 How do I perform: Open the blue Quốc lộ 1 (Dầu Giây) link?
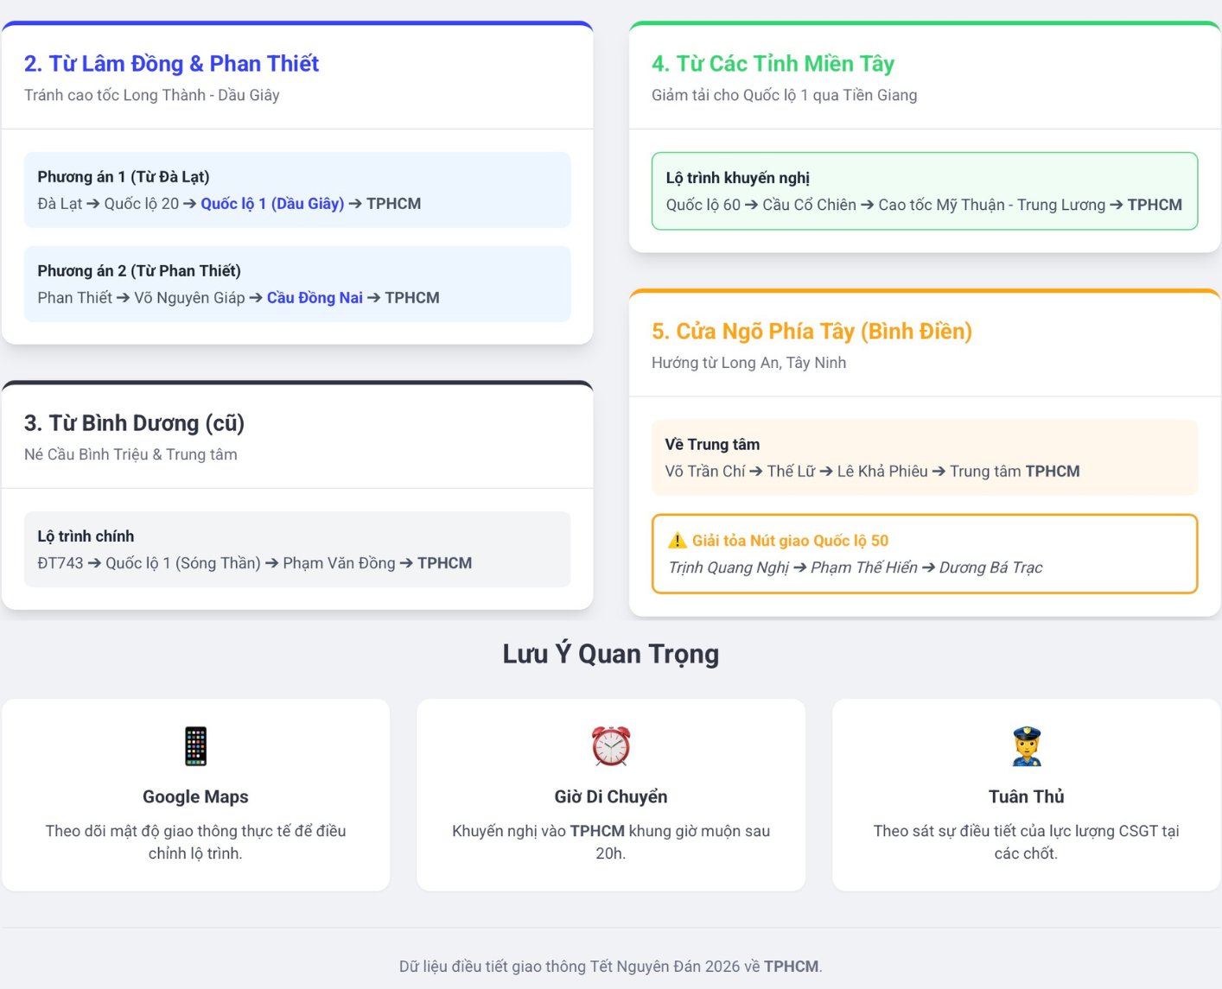[272, 204]
